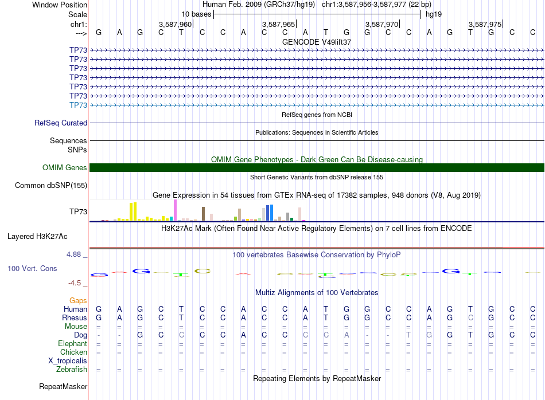This screenshot has width=545, height=400.
Task: Open the GENCODE V49lift37 track title
Action: (x=317, y=42)
